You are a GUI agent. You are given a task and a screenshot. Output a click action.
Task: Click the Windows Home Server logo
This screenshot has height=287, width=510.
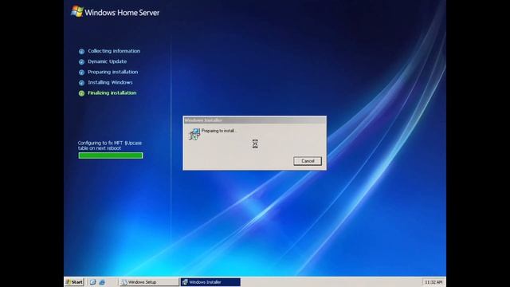115,12
